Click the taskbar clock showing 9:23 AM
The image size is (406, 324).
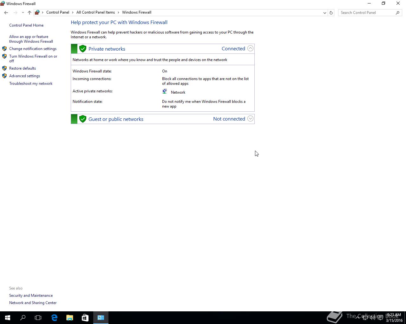[394, 318]
